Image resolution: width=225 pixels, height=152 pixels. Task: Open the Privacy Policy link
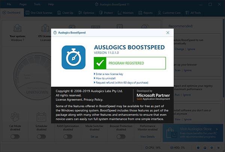tap(93, 99)
